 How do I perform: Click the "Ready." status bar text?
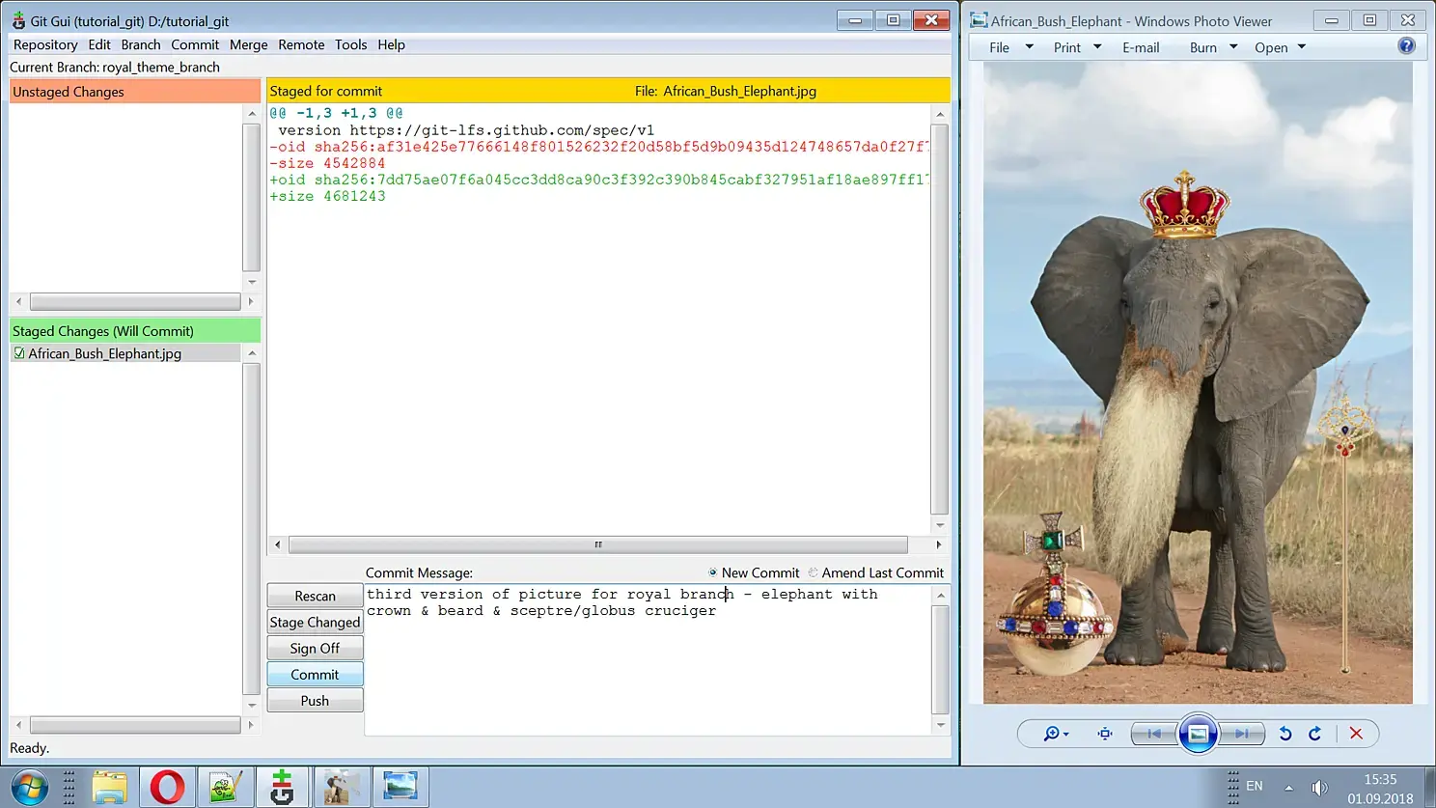click(30, 748)
